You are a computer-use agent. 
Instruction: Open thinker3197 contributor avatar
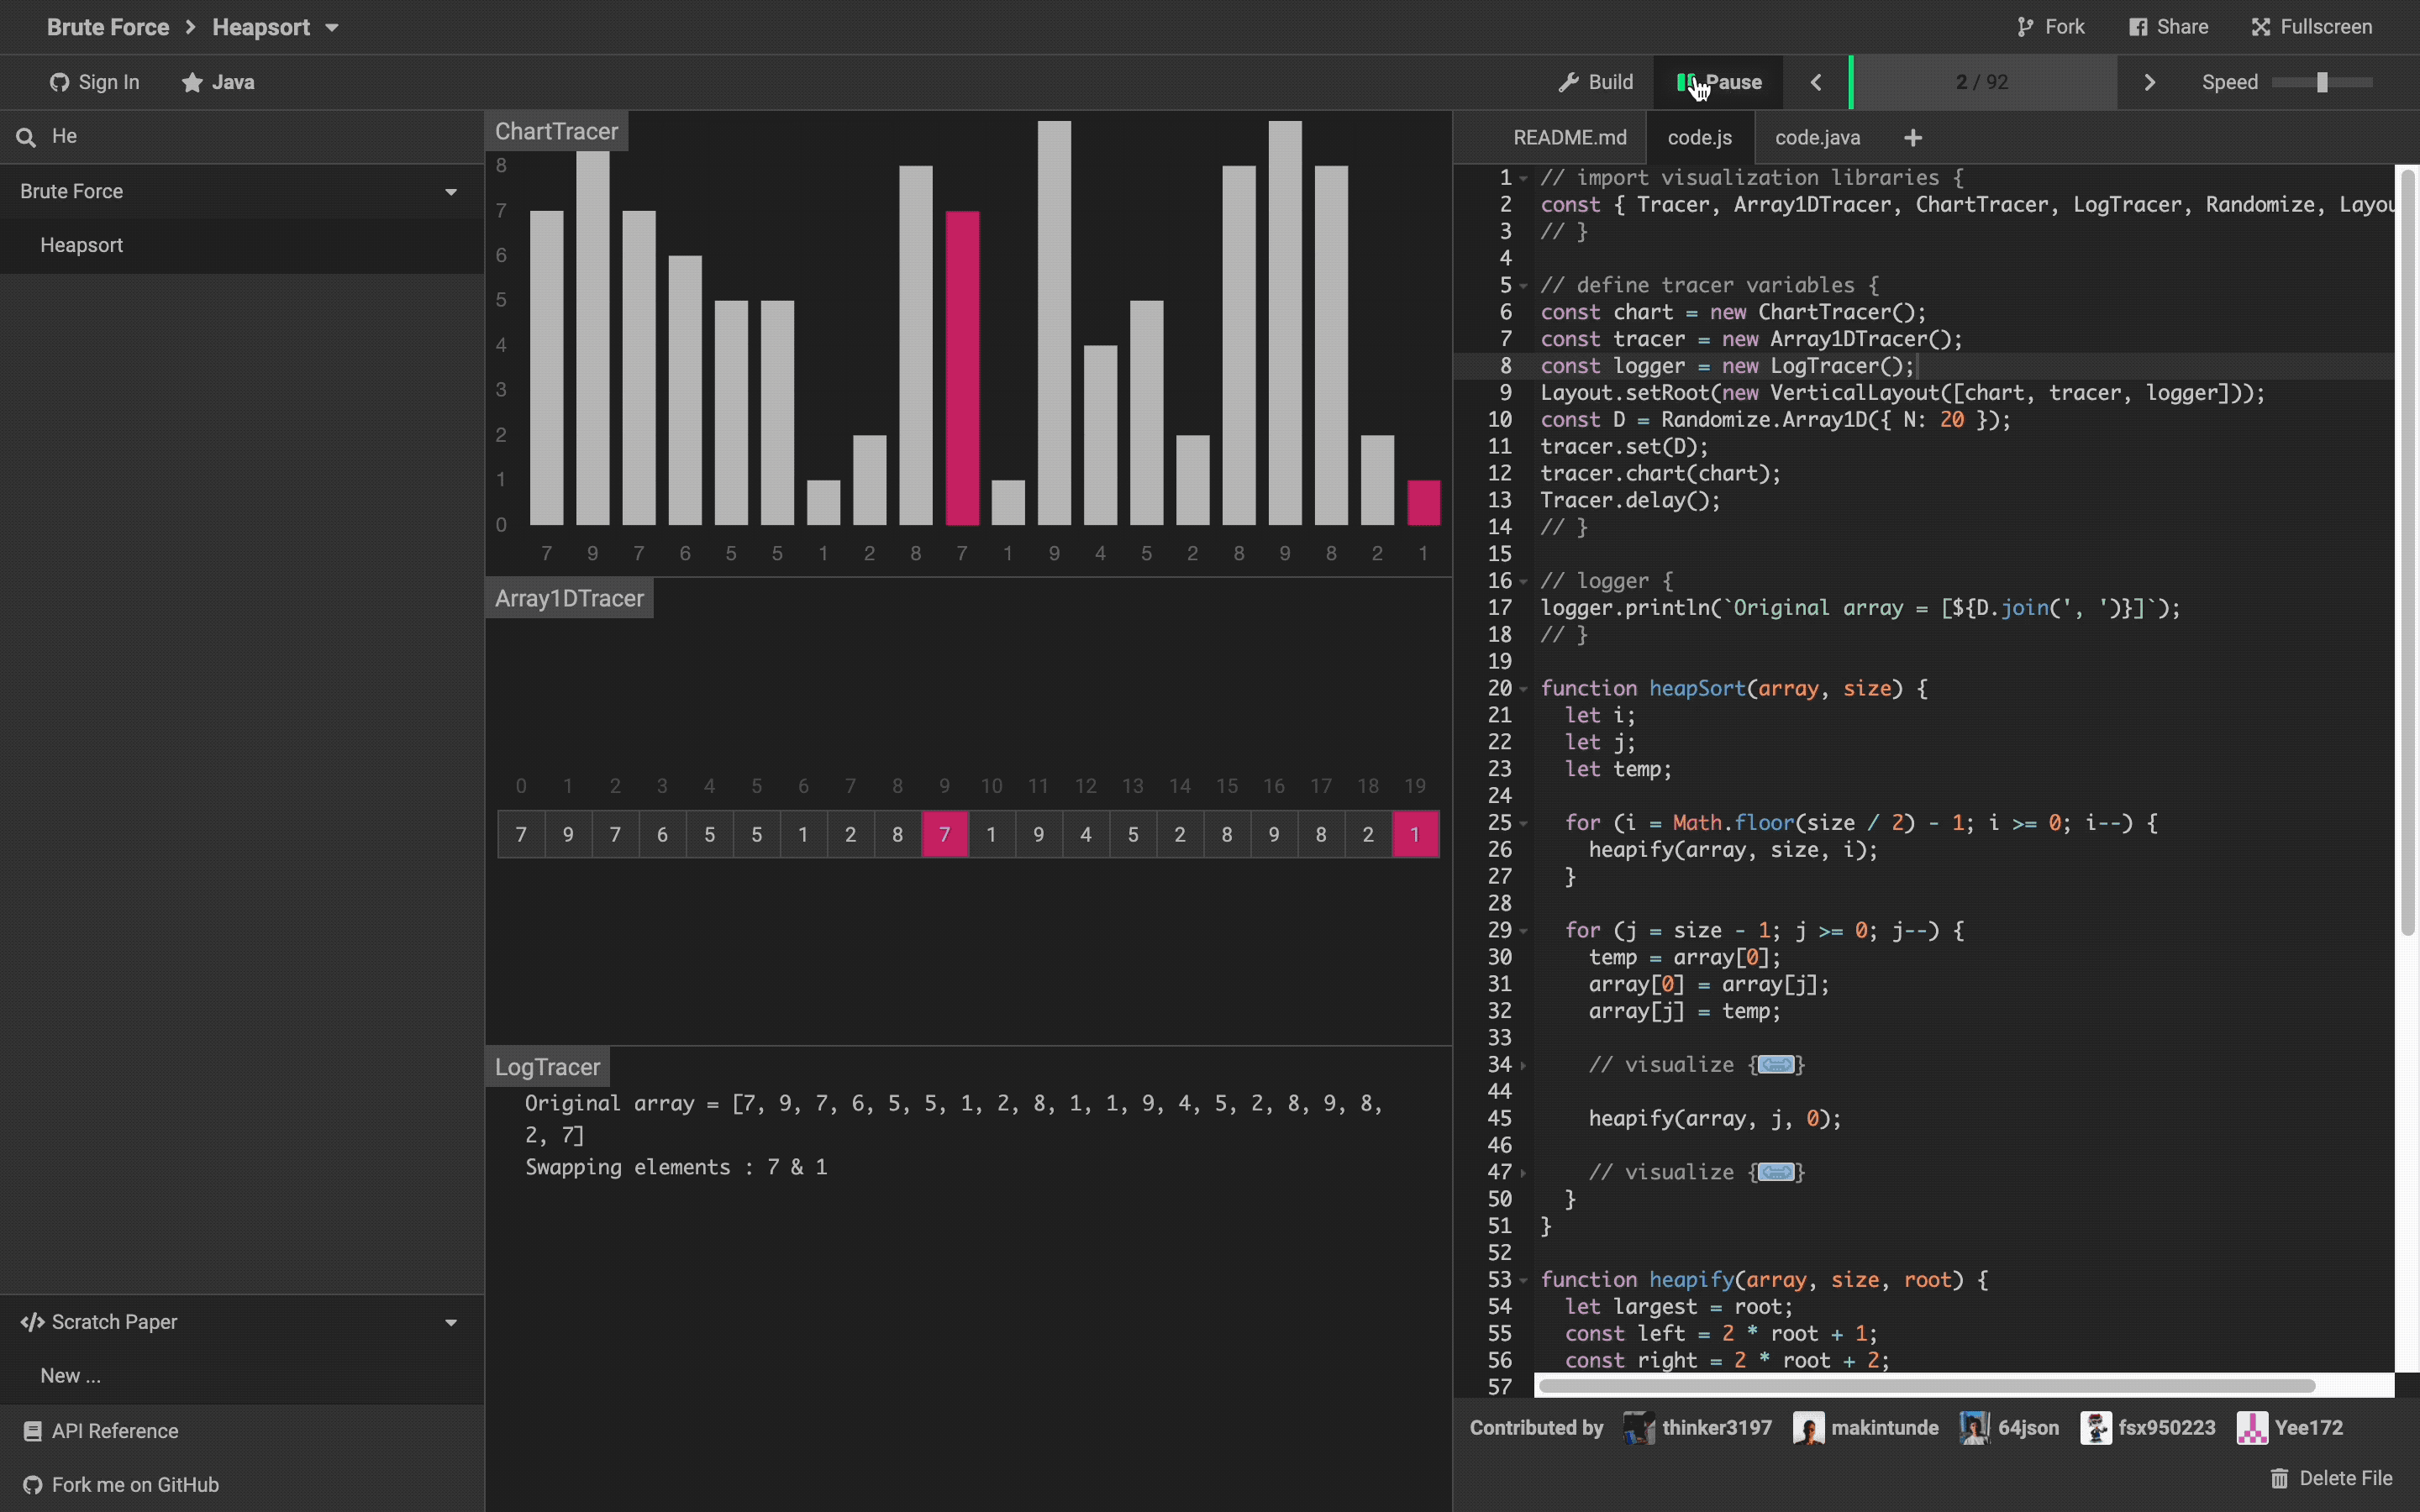click(x=1639, y=1428)
